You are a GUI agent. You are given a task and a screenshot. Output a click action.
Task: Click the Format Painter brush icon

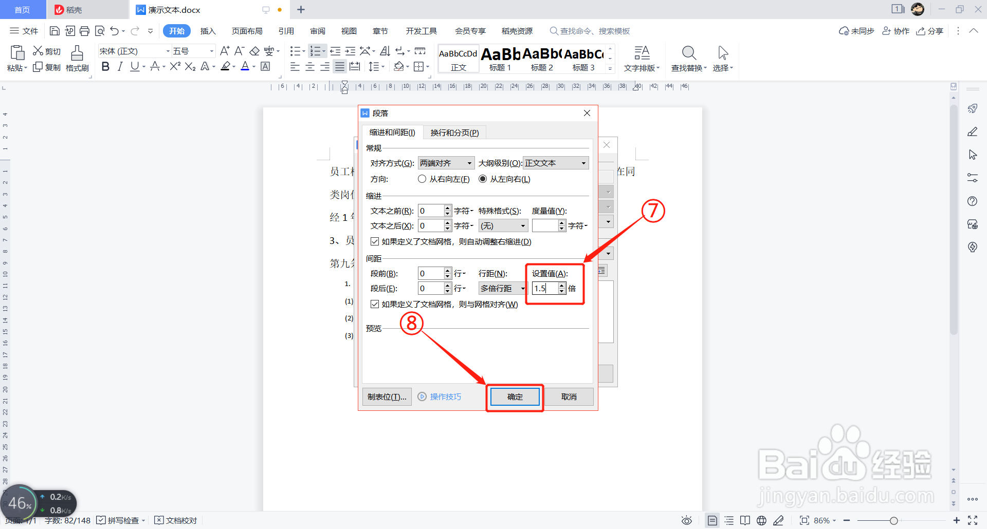[x=77, y=53]
